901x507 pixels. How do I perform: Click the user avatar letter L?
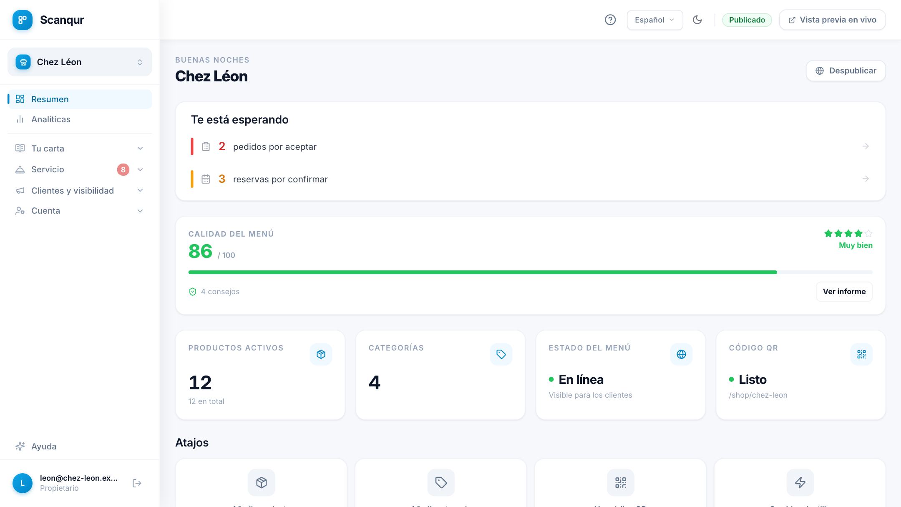pos(23,483)
